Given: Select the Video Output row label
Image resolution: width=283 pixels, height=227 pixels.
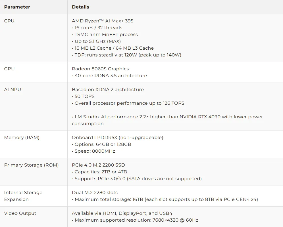Looking at the screenshot, I should tap(20, 213).
